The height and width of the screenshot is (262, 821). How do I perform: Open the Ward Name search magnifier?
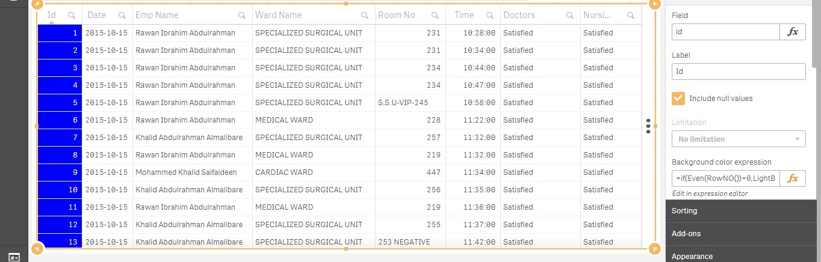pyautogui.click(x=365, y=15)
